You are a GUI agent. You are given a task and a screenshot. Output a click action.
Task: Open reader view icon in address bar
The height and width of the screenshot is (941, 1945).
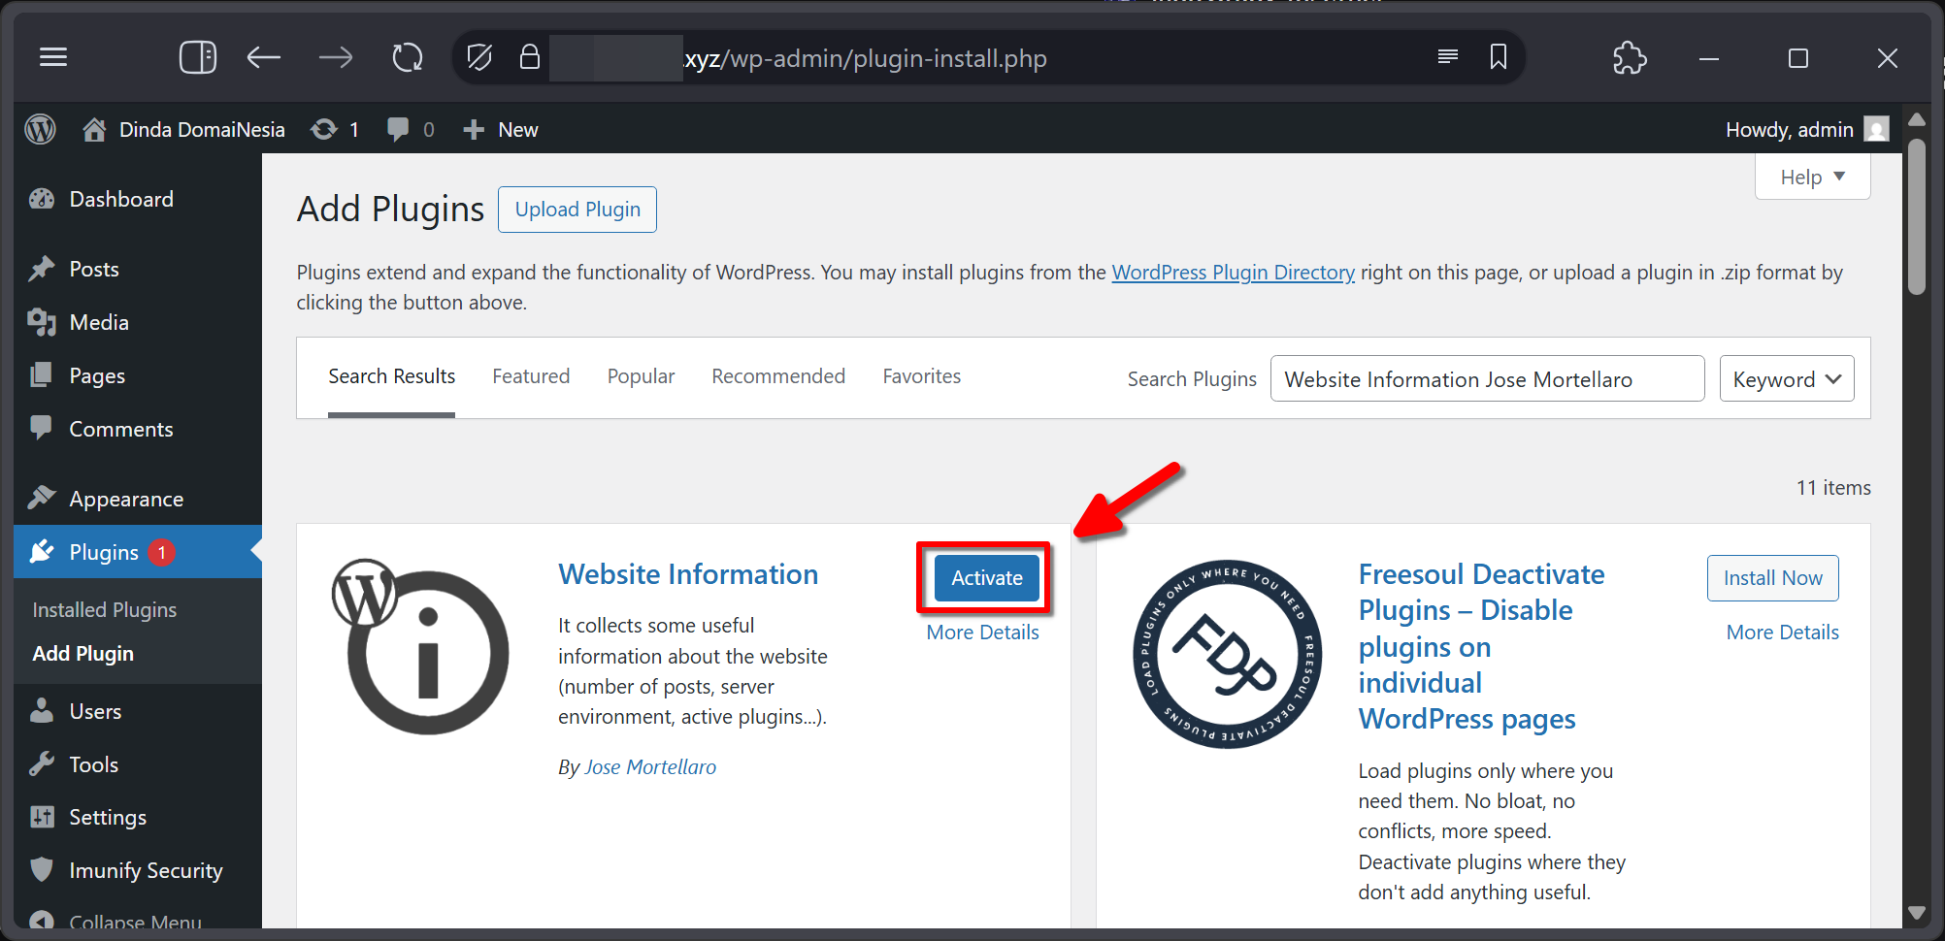coord(1448,57)
